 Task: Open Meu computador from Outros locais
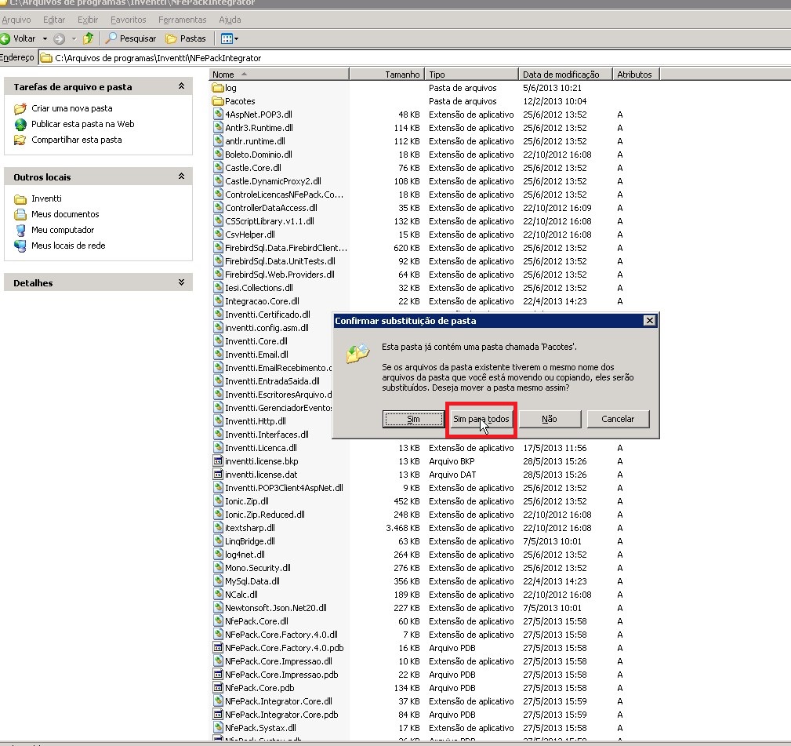point(63,230)
